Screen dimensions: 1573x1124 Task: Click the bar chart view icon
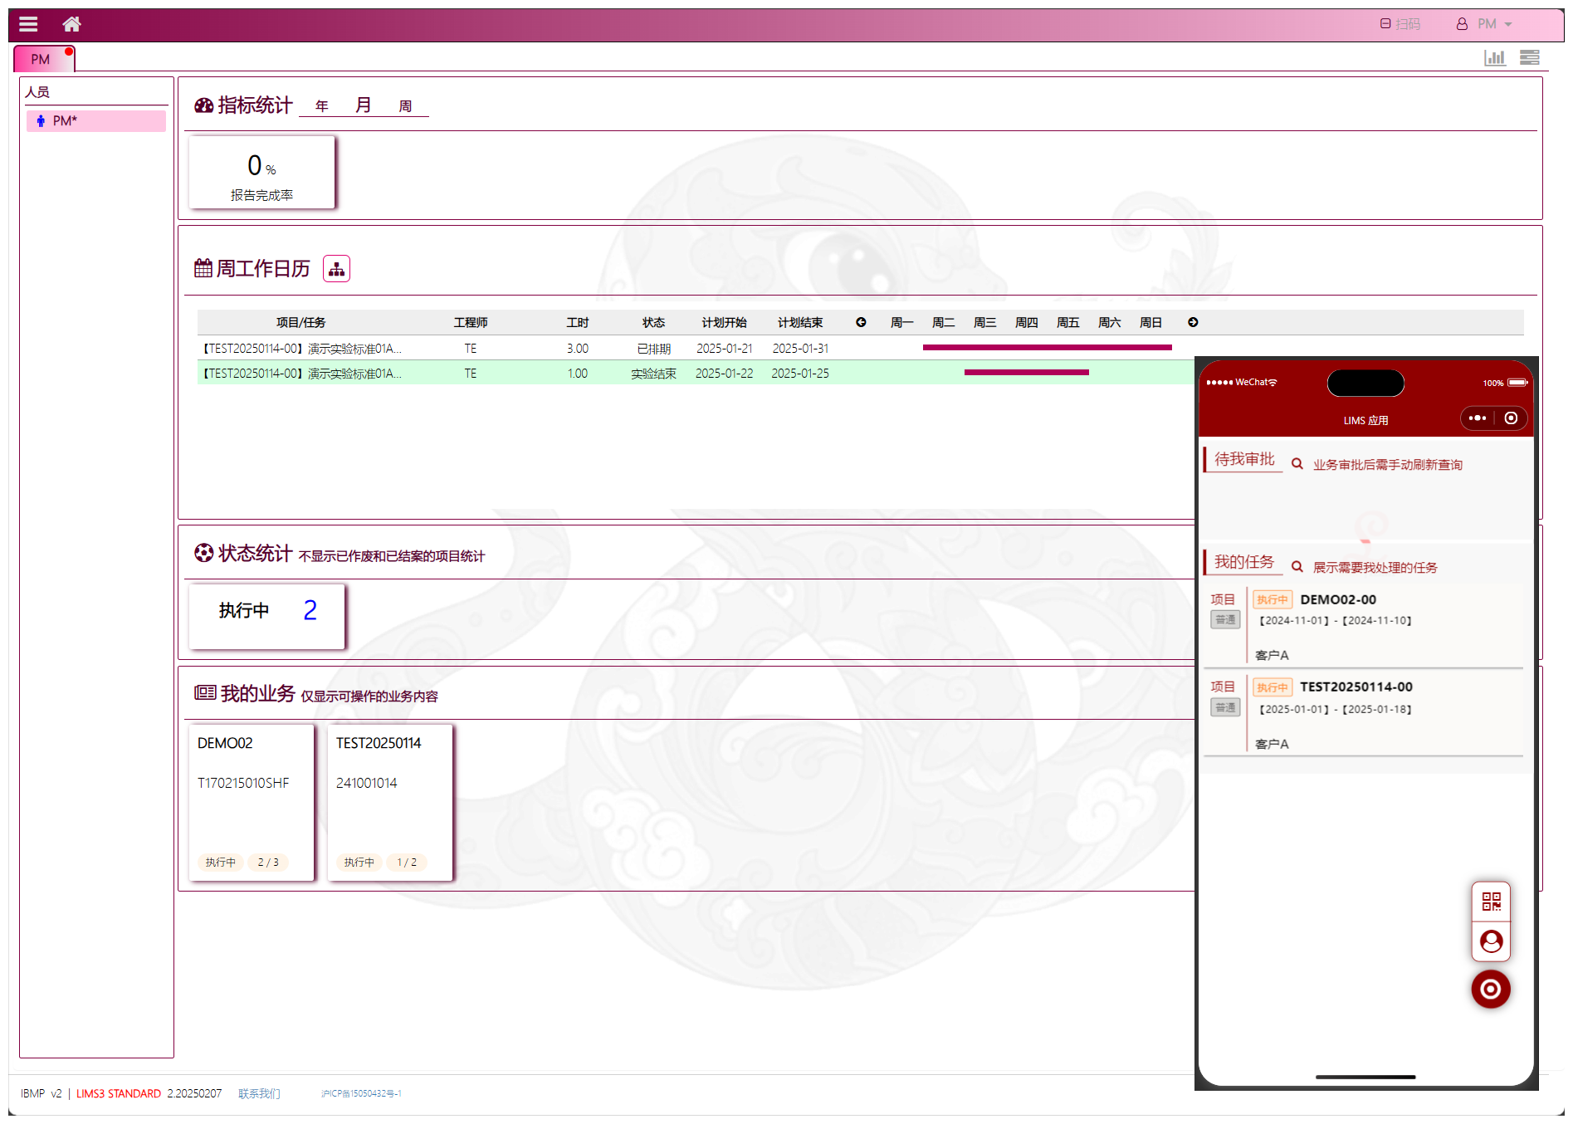(x=1494, y=57)
